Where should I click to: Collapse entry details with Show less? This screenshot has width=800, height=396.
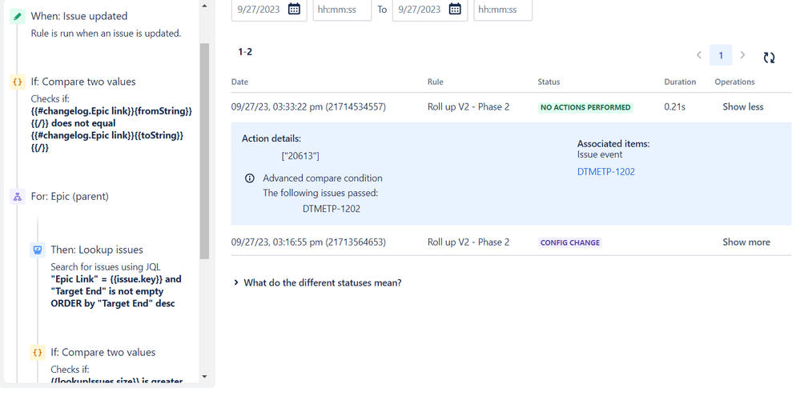tap(743, 107)
